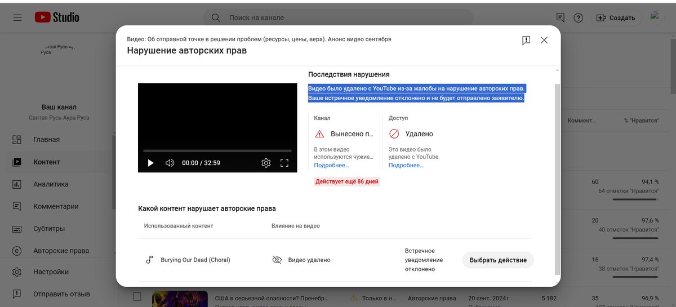Viewport: 676px width, 307px height.
Task: Click the music note icon beside Burying Our Dead
Action: pos(149,260)
